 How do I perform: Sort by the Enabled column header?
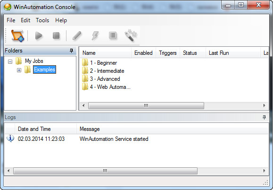[x=143, y=53]
